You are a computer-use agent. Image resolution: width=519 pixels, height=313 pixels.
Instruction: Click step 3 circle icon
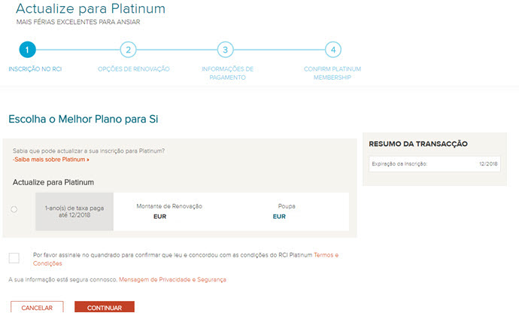pyautogui.click(x=225, y=50)
